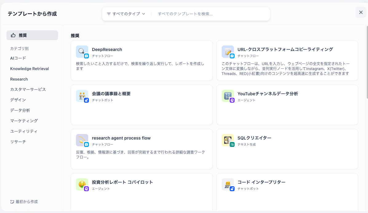
Task: Click the DeepResearch magnifier icon
Action: pyautogui.click(x=82, y=52)
